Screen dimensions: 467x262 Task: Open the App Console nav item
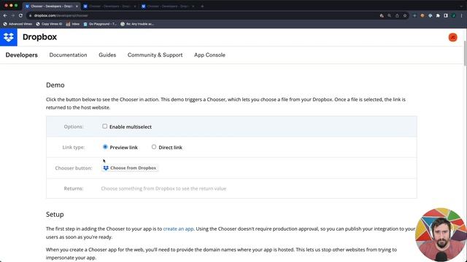point(209,55)
